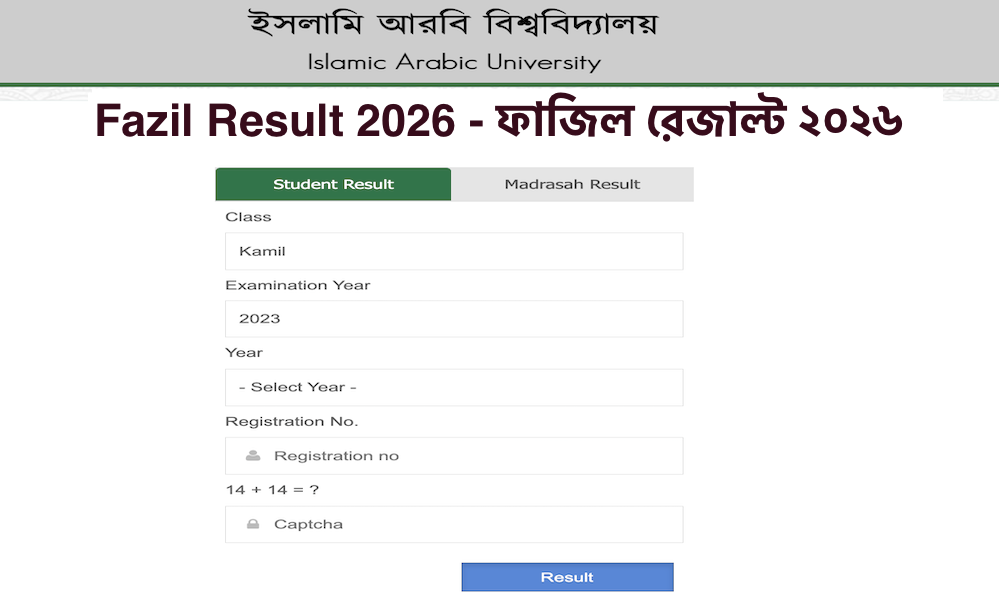This screenshot has width=999, height=599.
Task: Expand the "- Select Year -" dropdown
Action: click(454, 387)
